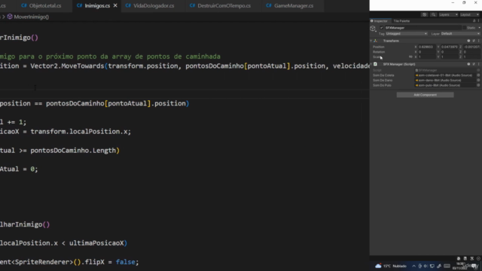Collapse the Transform component foldout
This screenshot has height=271, width=482.
tap(371, 41)
